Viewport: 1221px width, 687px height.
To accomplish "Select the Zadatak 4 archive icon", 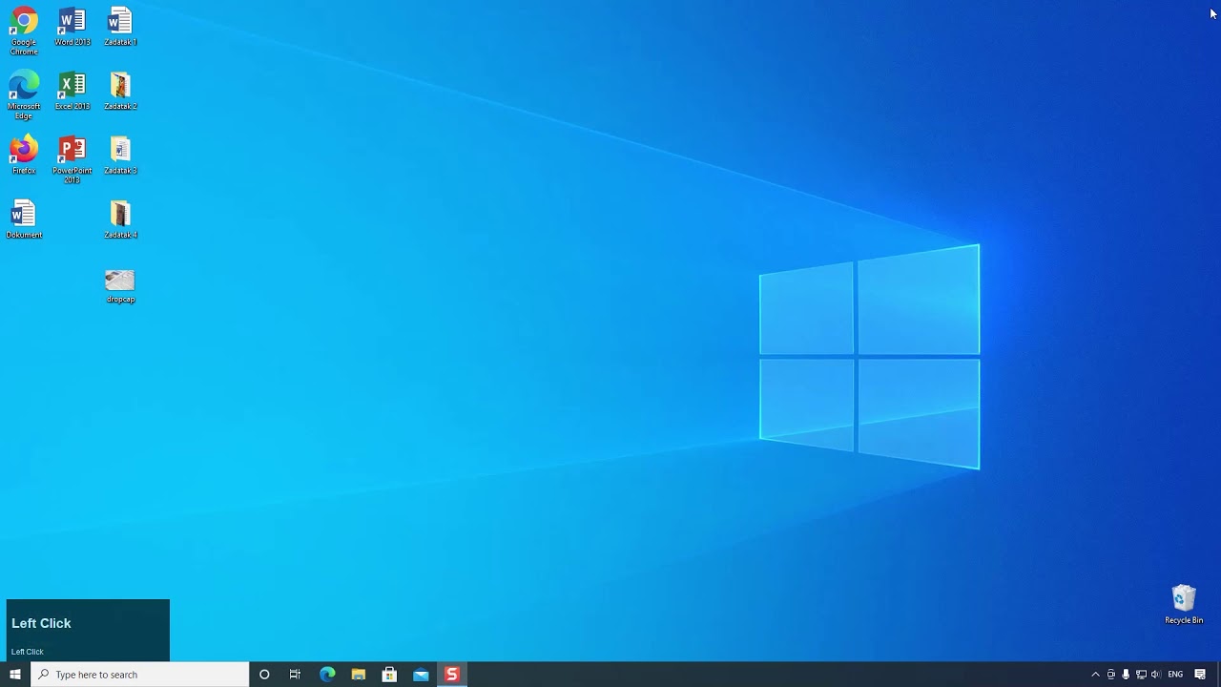I will 120,219.
